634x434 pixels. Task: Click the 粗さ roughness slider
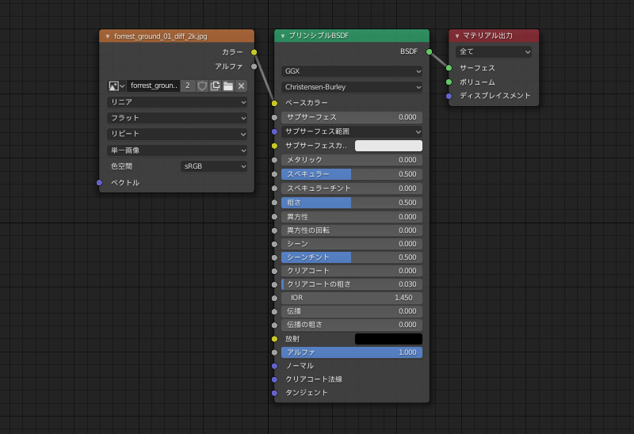(352, 203)
